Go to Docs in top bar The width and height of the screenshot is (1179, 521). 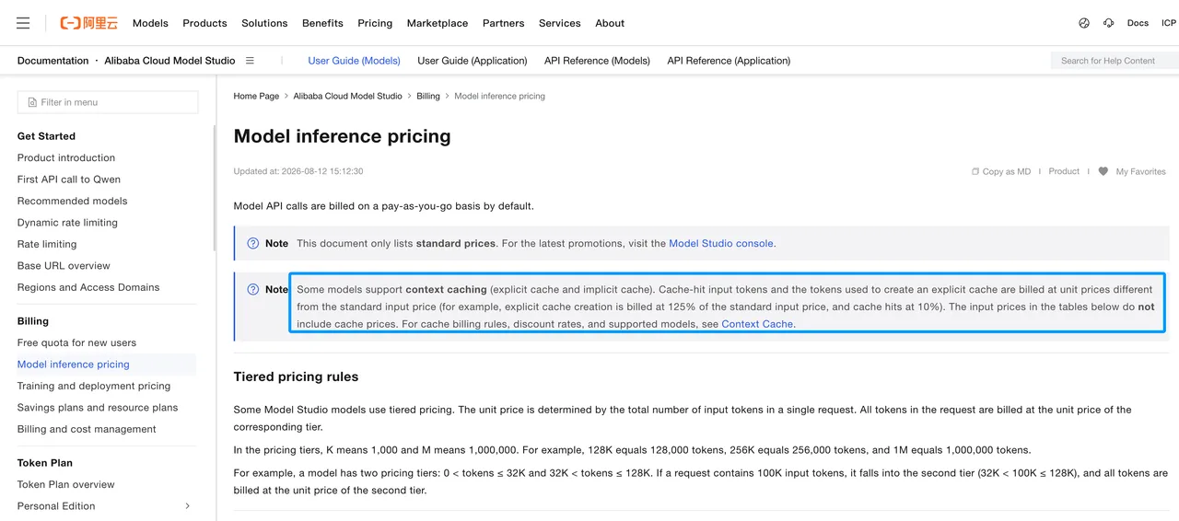[x=1138, y=23]
